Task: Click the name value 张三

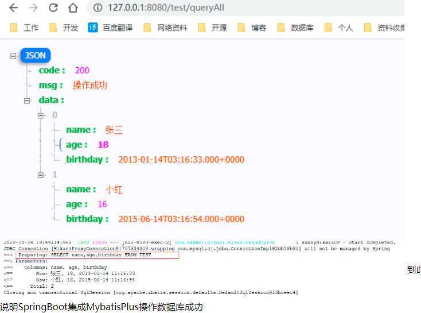Action: [x=114, y=130]
